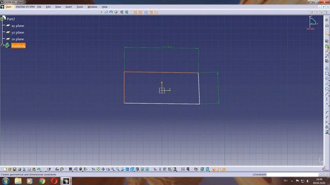Select the orange top line of rectangle
The width and height of the screenshot is (330, 185).
pyautogui.click(x=161, y=72)
